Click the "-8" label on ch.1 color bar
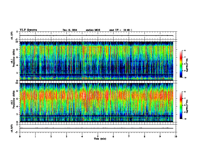This screenshot has width=198, height=153. (184, 64)
